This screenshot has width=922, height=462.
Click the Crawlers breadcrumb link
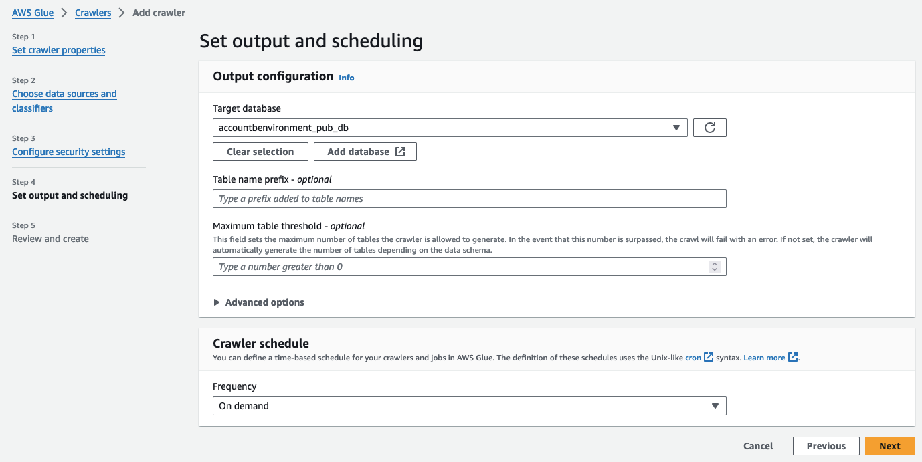(93, 13)
